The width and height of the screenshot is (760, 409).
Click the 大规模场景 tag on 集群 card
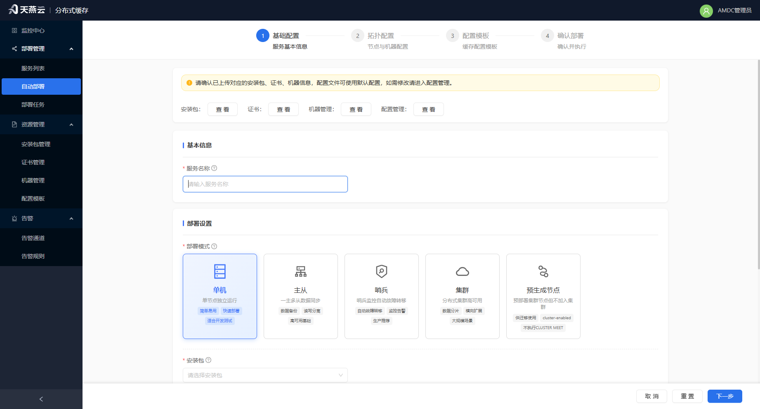pos(463,321)
